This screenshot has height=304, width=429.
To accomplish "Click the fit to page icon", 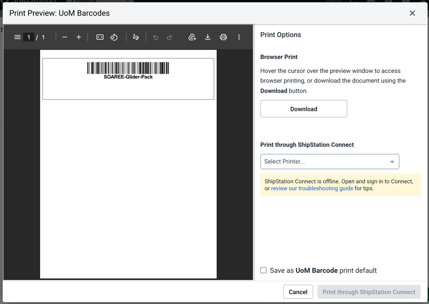I will 100,37.
